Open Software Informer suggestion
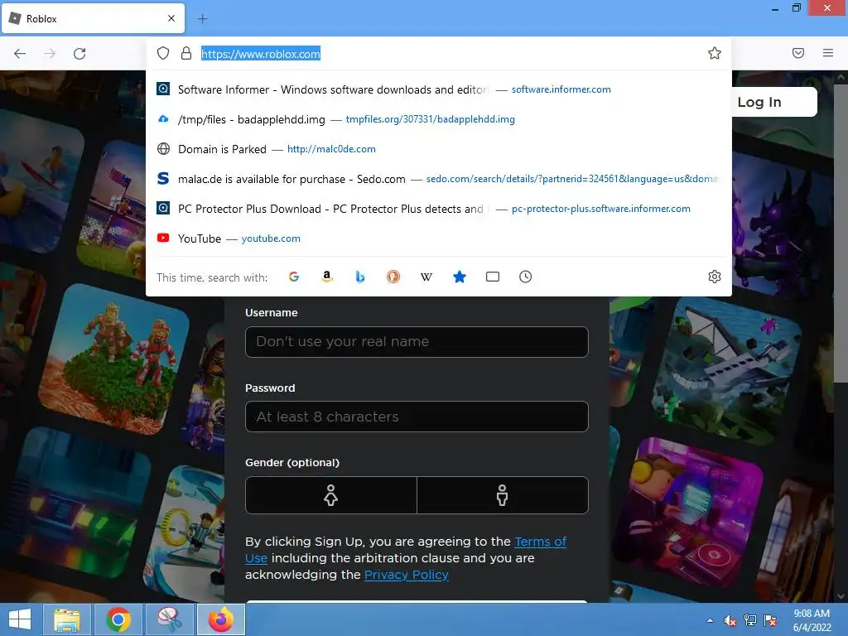This screenshot has height=636, width=848. click(x=439, y=89)
